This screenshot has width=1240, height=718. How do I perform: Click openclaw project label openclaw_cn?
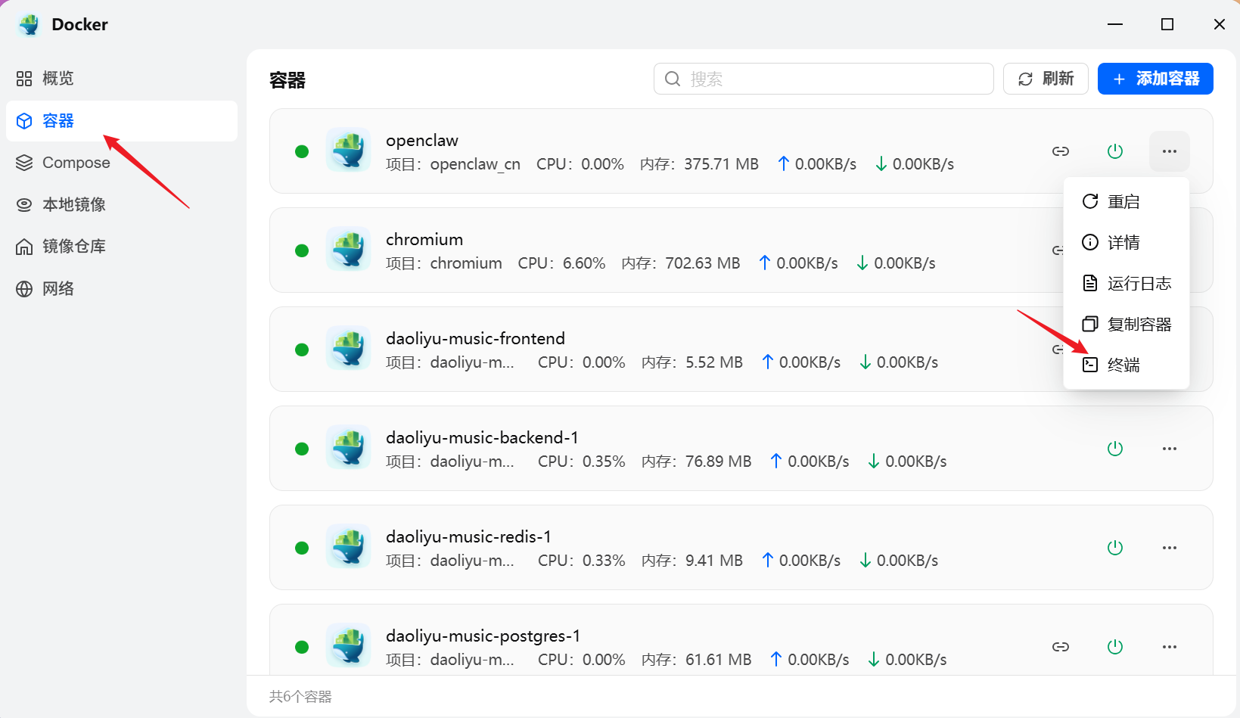(x=475, y=165)
